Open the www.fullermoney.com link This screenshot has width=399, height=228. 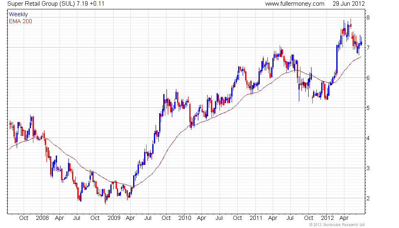tap(295, 4)
